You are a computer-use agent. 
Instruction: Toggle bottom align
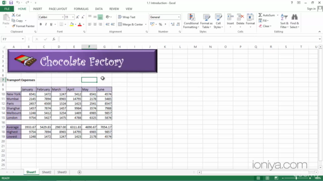point(100,17)
